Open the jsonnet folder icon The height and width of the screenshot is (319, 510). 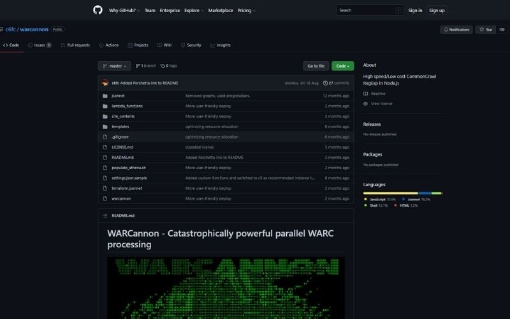pyautogui.click(x=105, y=96)
